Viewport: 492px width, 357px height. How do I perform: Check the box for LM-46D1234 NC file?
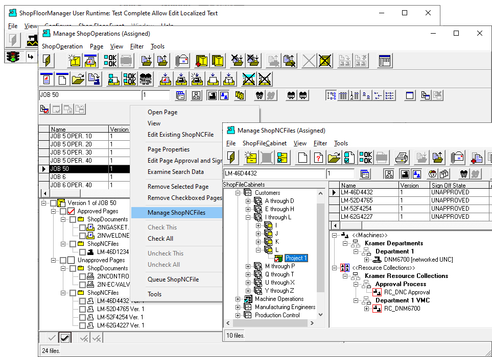pos(83,252)
